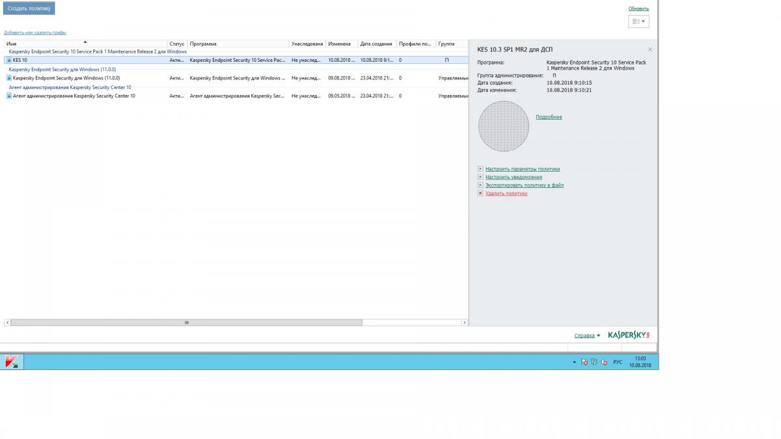Viewport: 781px width, 439px height.
Task: Open 'Настроить параметры политики' link
Action: (x=522, y=169)
